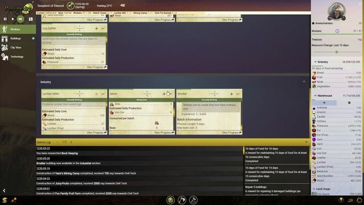Select the Iron Ore row in Warehouse
This screenshot has width=364, height=205.
tap(337, 153)
